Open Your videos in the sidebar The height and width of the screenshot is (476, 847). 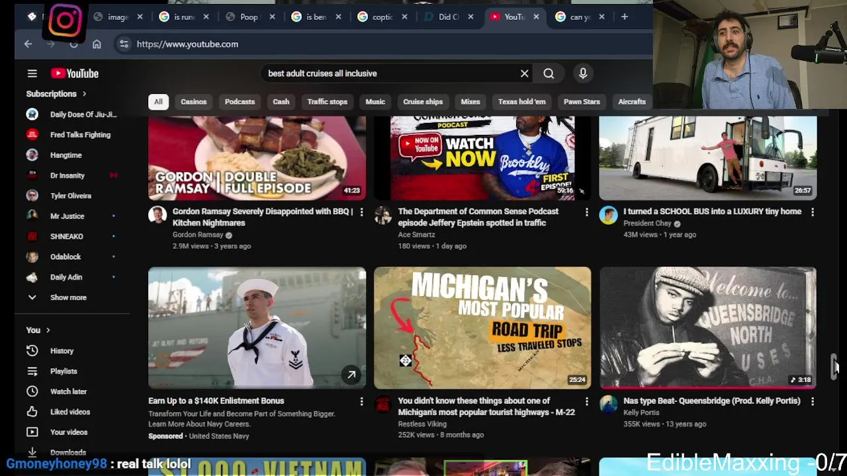pos(69,432)
